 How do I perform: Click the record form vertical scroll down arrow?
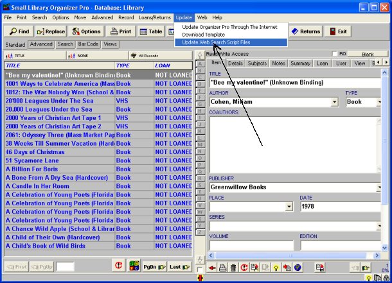coord(384,248)
